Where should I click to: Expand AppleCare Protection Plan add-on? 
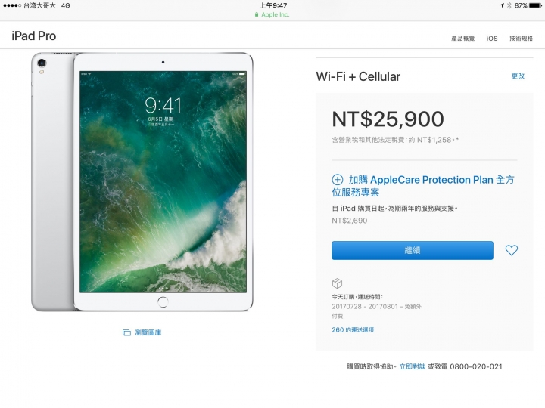click(x=423, y=186)
